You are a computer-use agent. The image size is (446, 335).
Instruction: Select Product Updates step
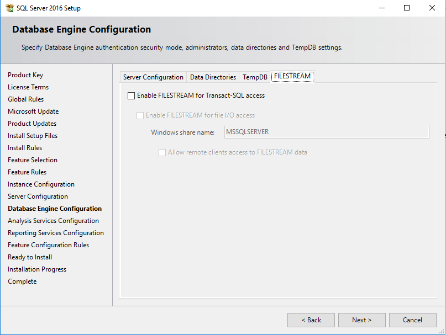(x=32, y=124)
